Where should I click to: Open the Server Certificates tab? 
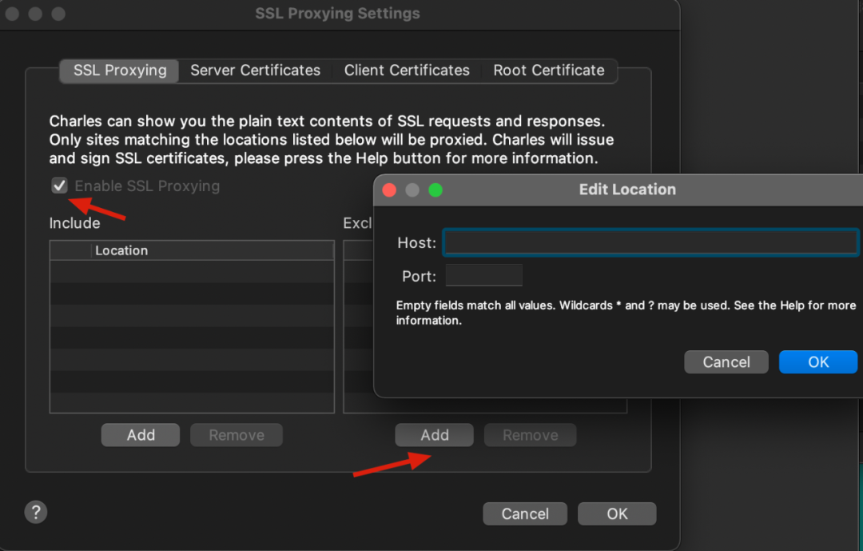tap(256, 70)
